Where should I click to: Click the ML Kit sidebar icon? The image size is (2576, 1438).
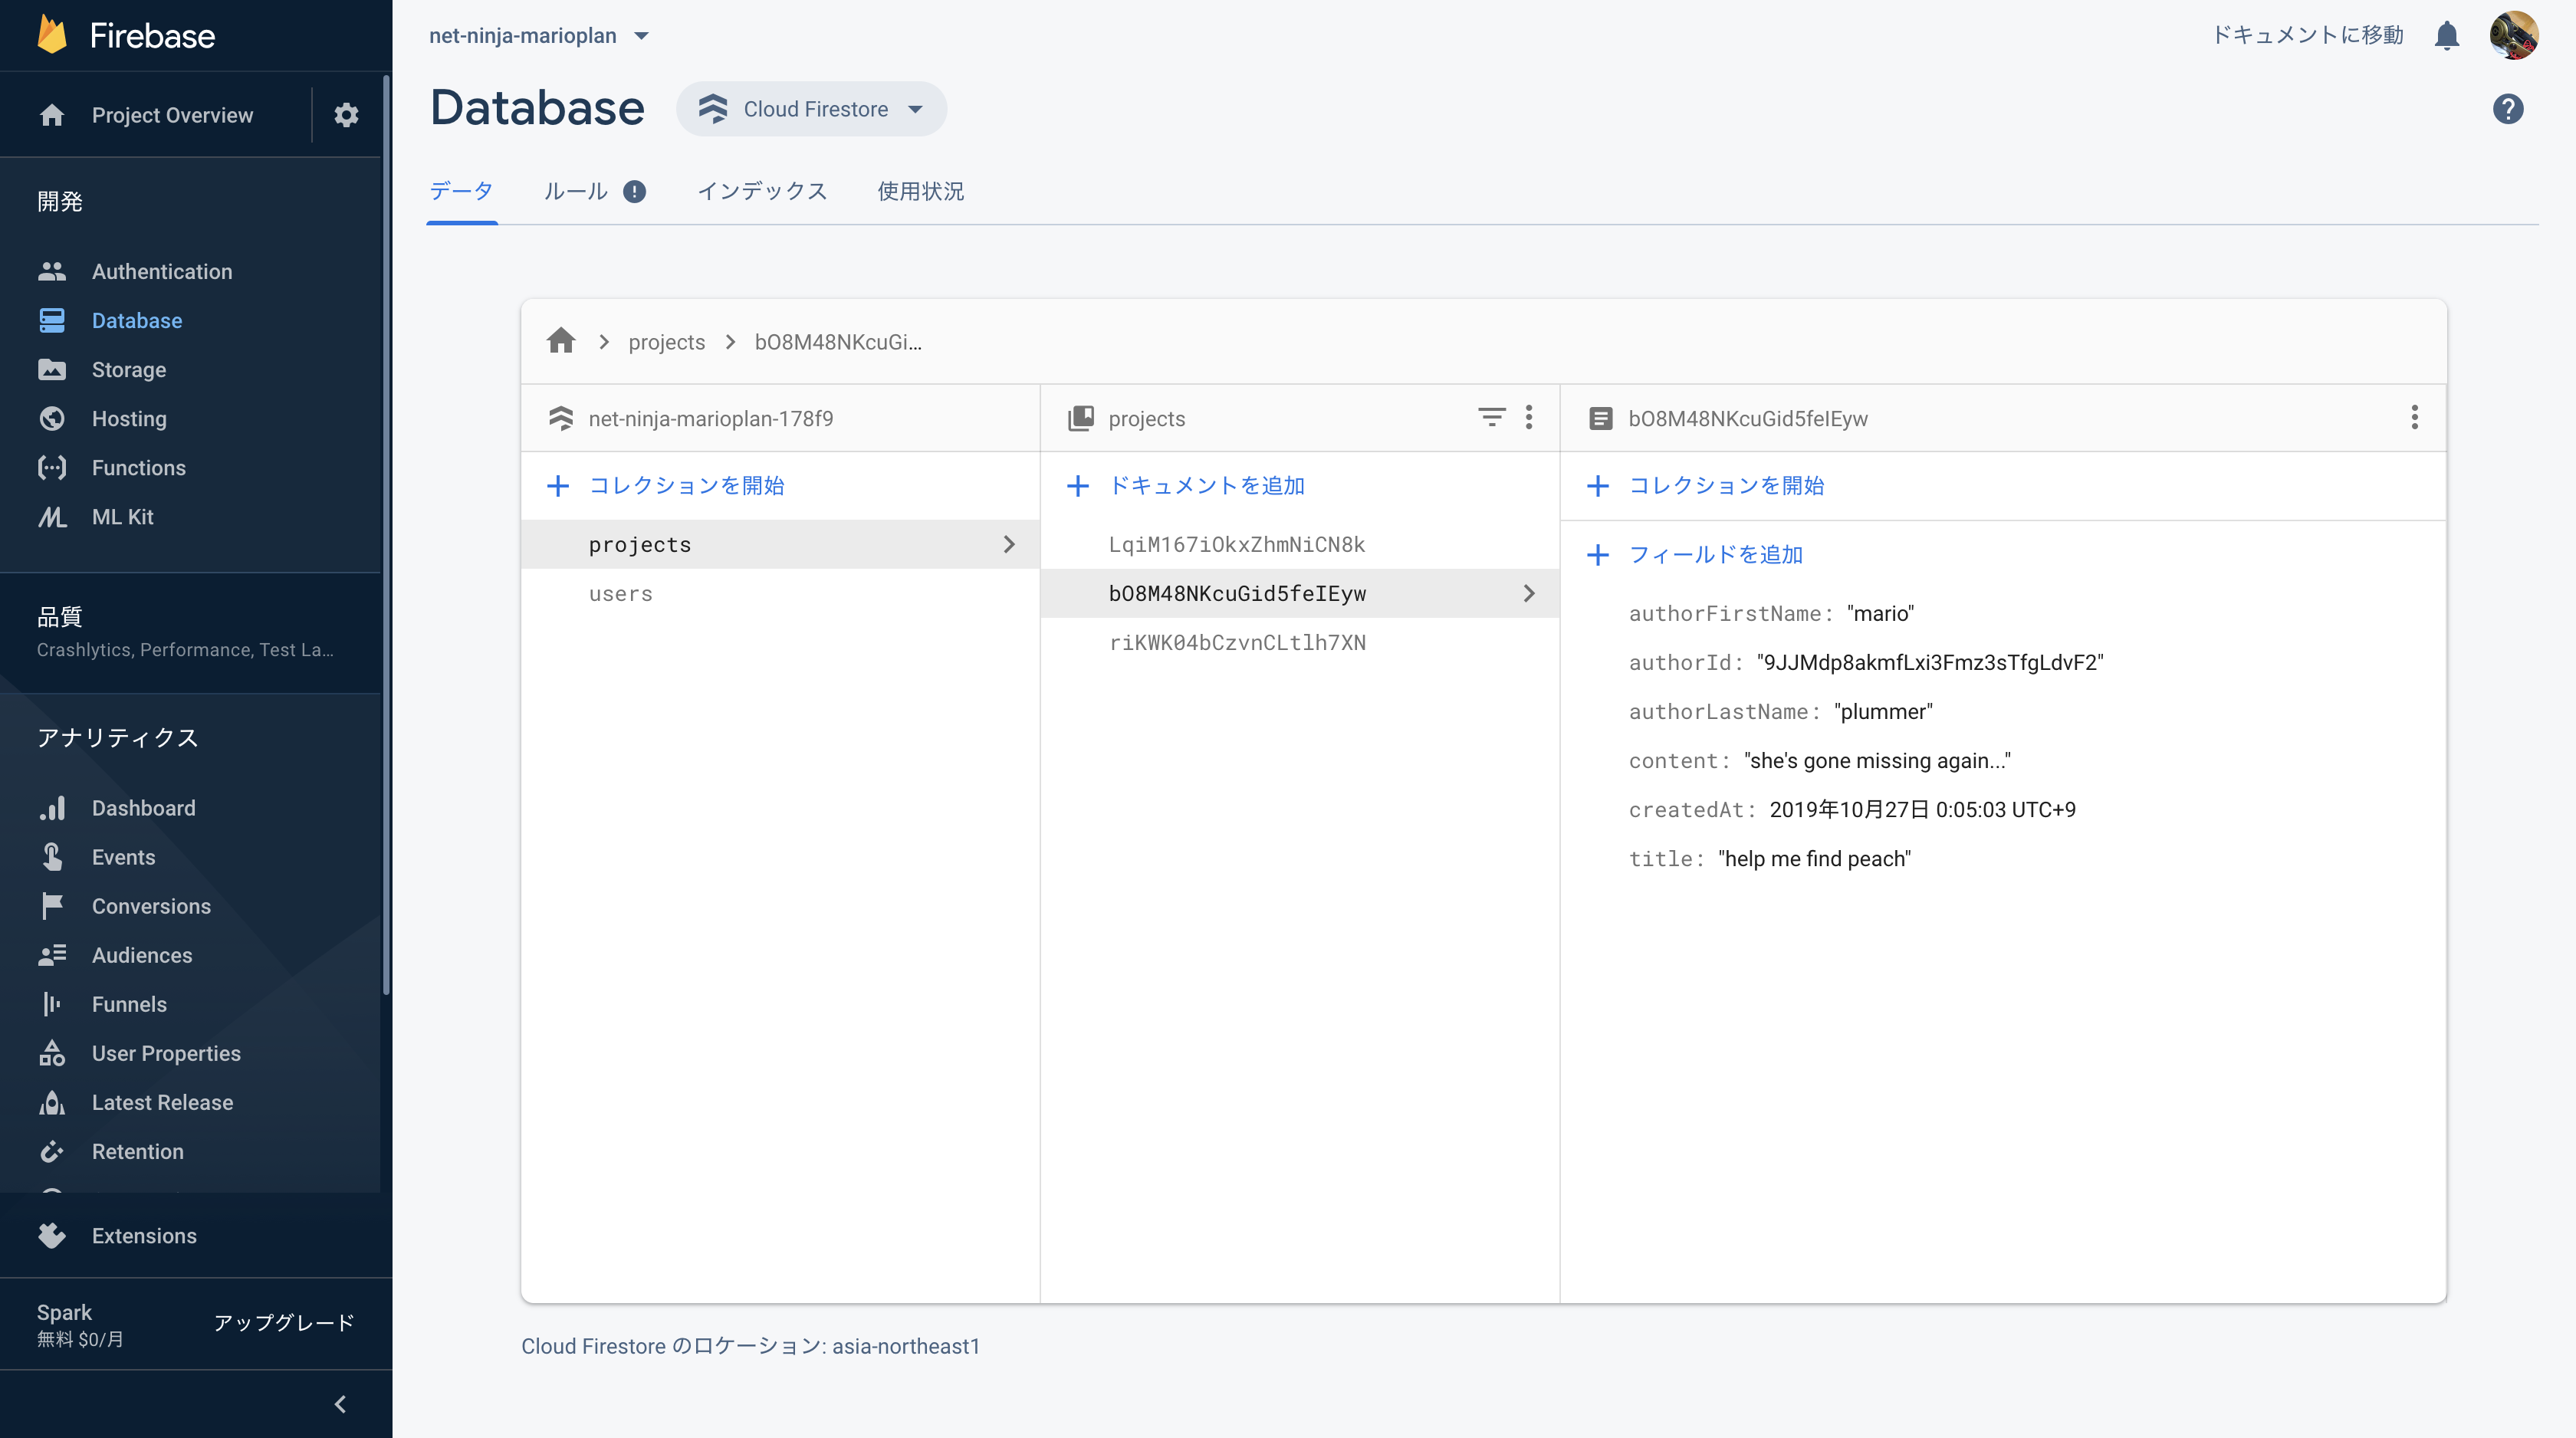[x=52, y=516]
